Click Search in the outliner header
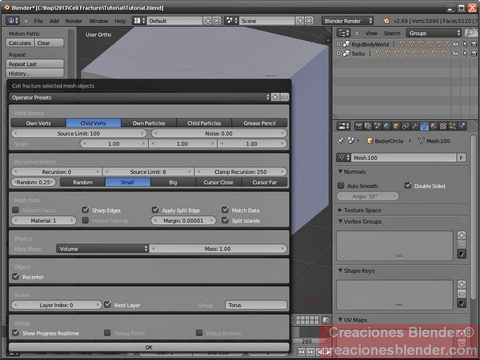Viewport: 480px width, 360px height. 392,33
